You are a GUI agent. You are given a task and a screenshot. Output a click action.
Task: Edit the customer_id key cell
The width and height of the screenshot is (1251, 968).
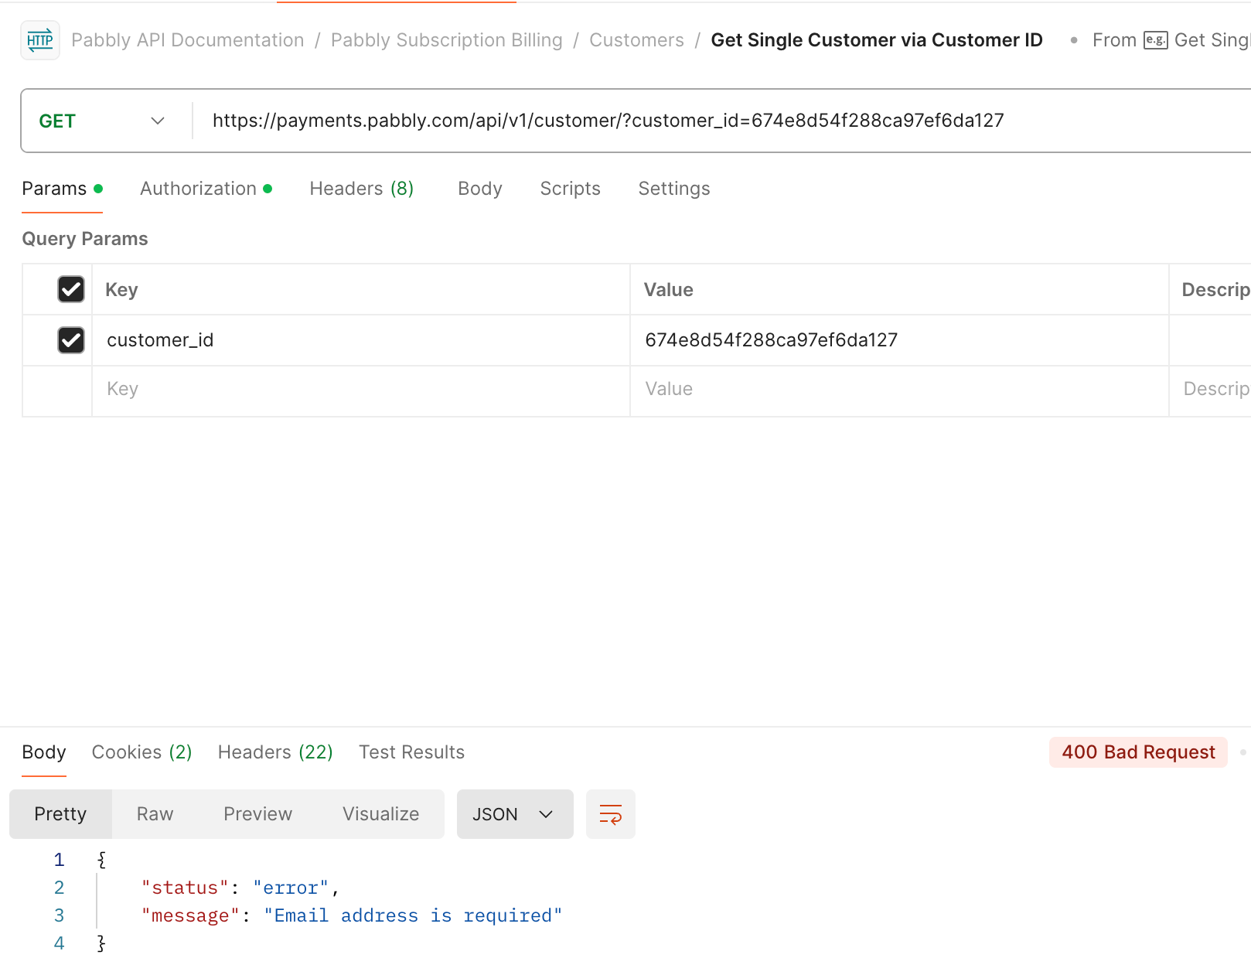tap(361, 340)
